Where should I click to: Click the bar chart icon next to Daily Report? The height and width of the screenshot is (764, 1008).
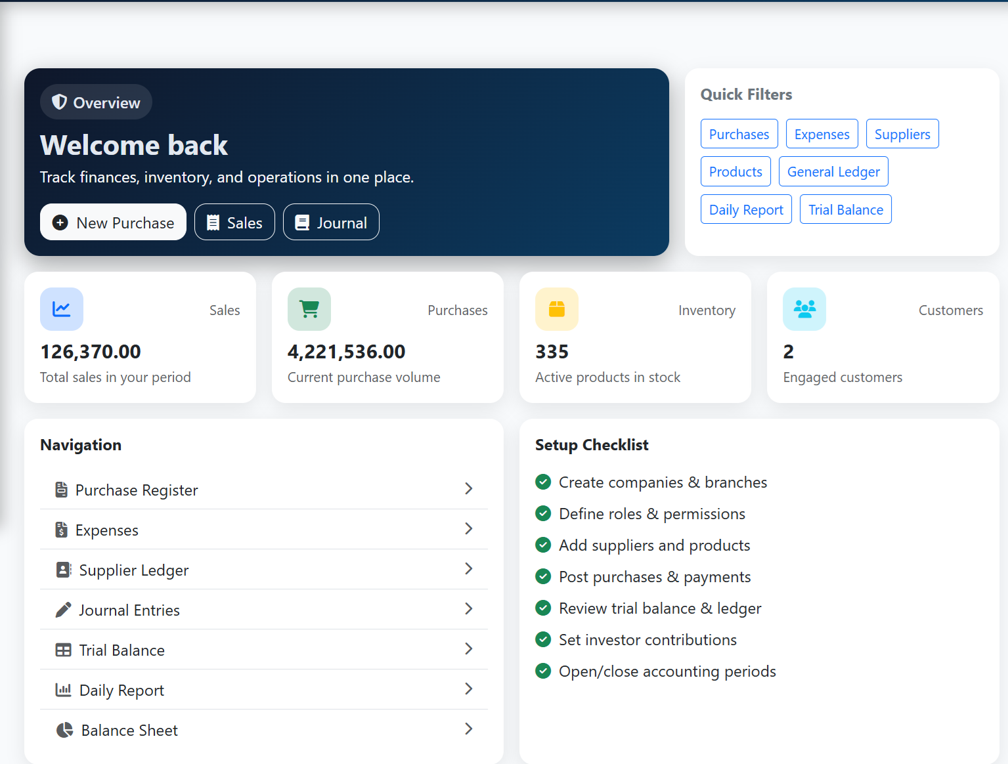coord(64,689)
